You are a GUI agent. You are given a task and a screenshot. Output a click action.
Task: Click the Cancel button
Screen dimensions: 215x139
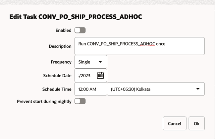pos(175,123)
